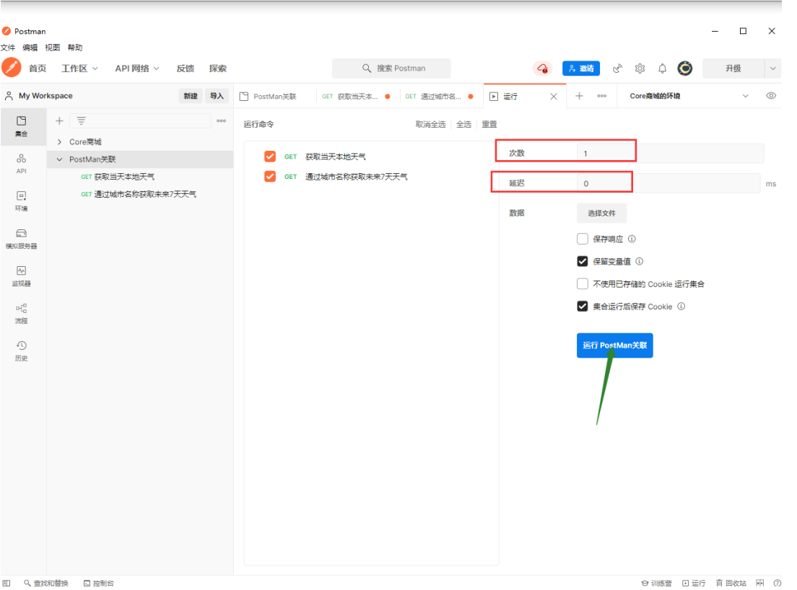Open the dropdown arrow next to 升级
Image resolution: width=797 pixels, height=590 pixels.
click(772, 68)
